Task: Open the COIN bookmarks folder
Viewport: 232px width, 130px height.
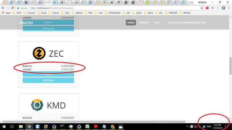Action: (17, 13)
